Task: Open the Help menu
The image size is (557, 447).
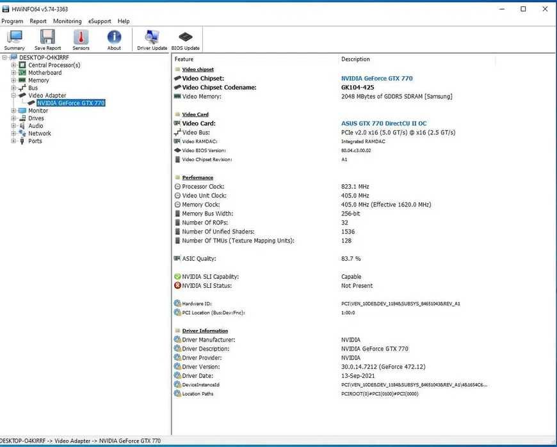Action: pyautogui.click(x=124, y=21)
